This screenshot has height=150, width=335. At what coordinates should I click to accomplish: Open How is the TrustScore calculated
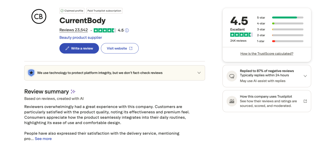click(x=267, y=53)
